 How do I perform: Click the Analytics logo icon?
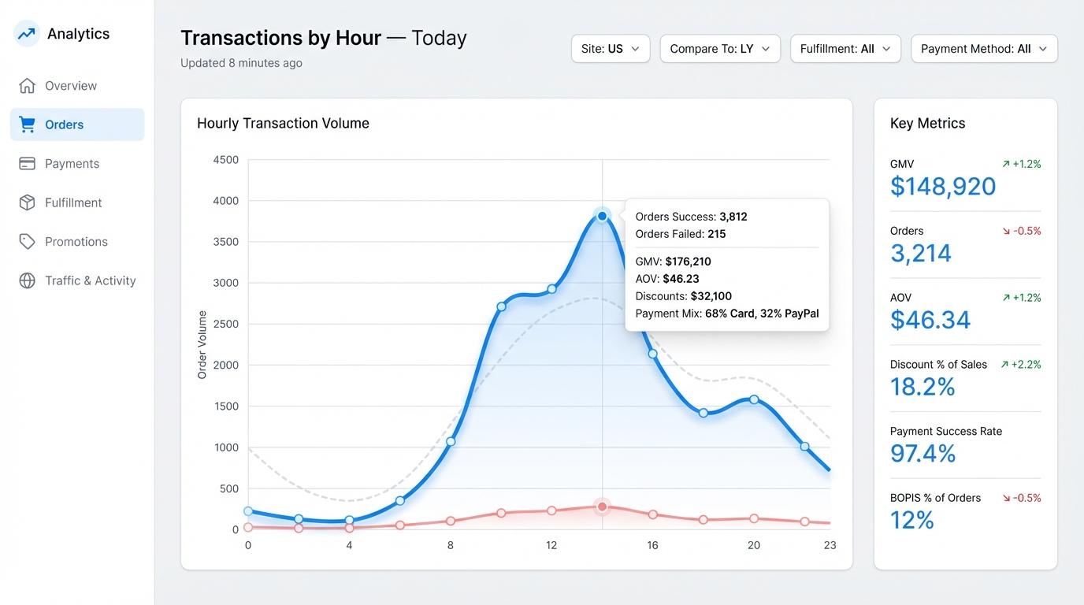click(x=24, y=32)
